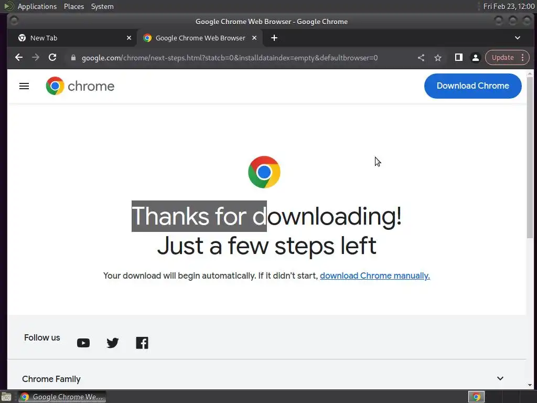This screenshot has width=537, height=403.
Task: Close the Google Chrome Web Browser tab
Action: [x=254, y=38]
